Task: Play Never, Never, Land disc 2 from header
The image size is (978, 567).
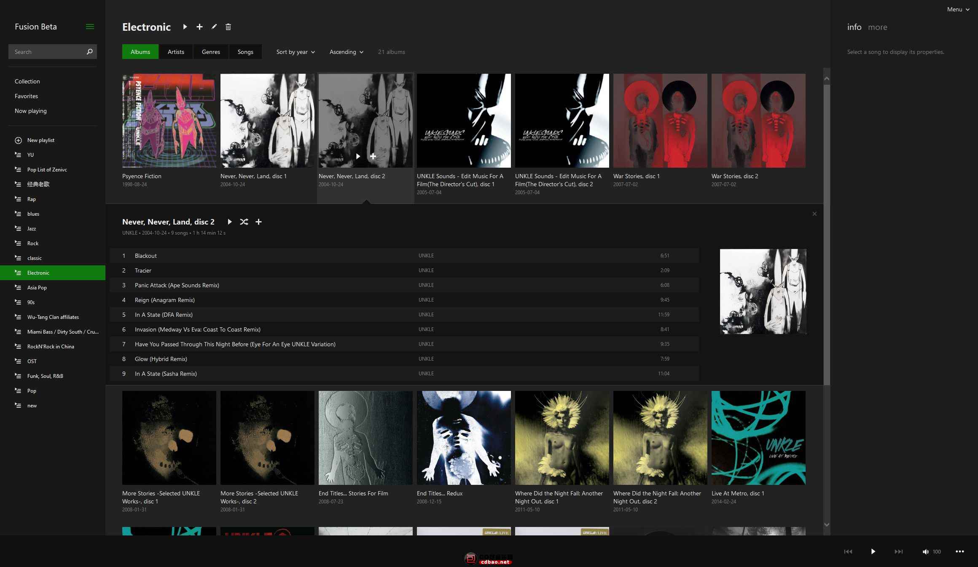Action: (230, 222)
